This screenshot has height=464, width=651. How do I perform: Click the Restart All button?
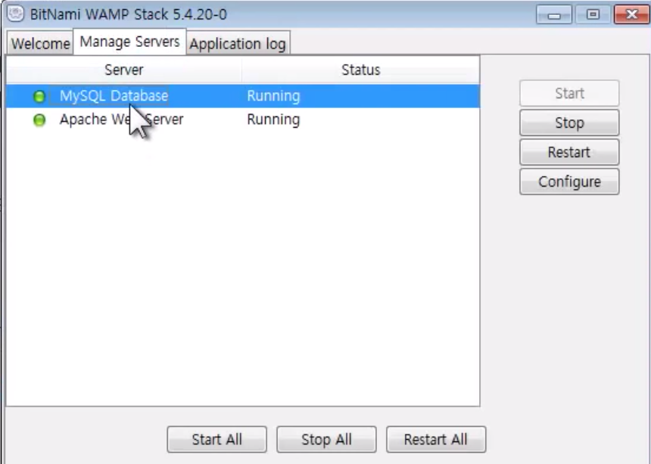(436, 440)
